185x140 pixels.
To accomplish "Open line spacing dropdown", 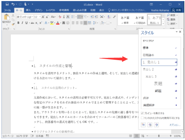I will pyautogui.click(x=96, y=23).
